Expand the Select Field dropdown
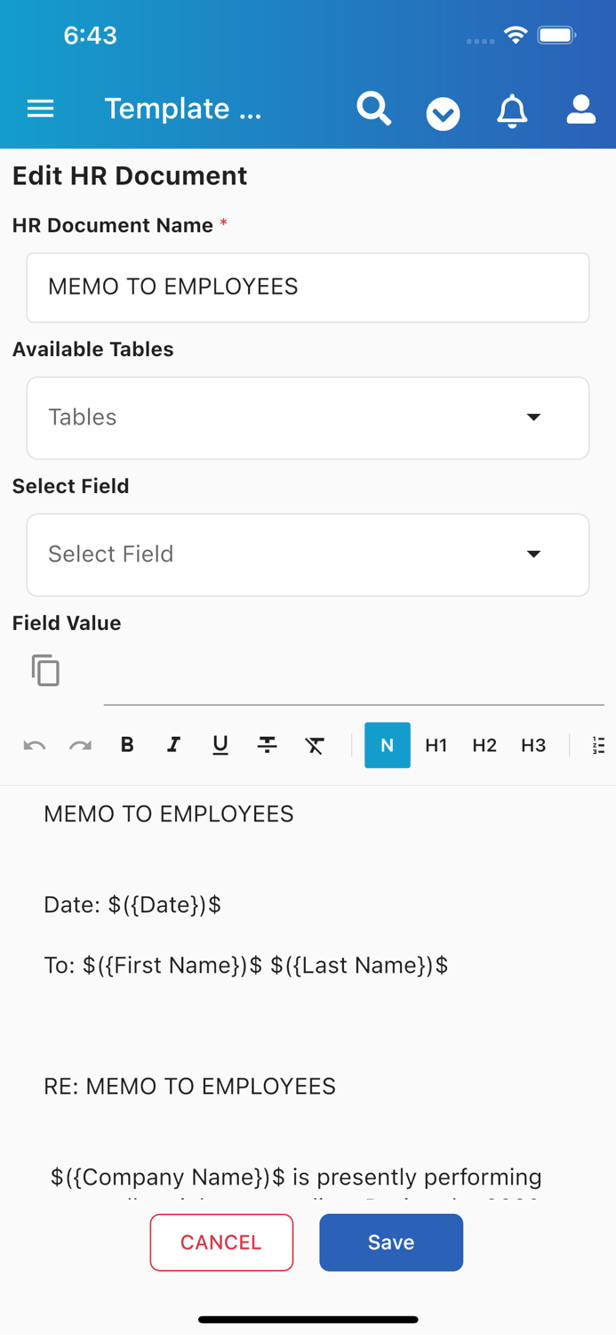The image size is (616, 1335). click(308, 554)
